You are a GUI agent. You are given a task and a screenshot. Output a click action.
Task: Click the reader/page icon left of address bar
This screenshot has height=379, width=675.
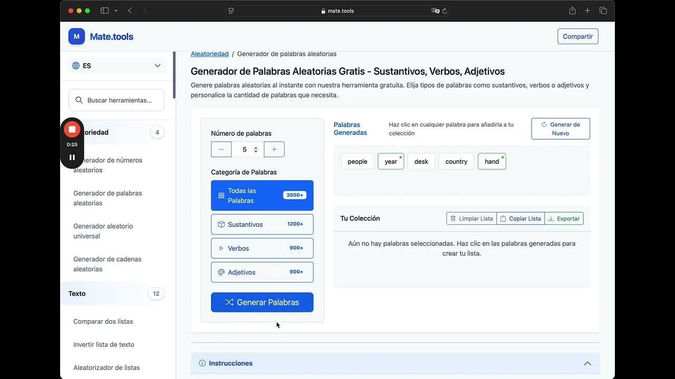point(231,11)
